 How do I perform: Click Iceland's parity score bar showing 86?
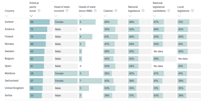coord(40,22)
